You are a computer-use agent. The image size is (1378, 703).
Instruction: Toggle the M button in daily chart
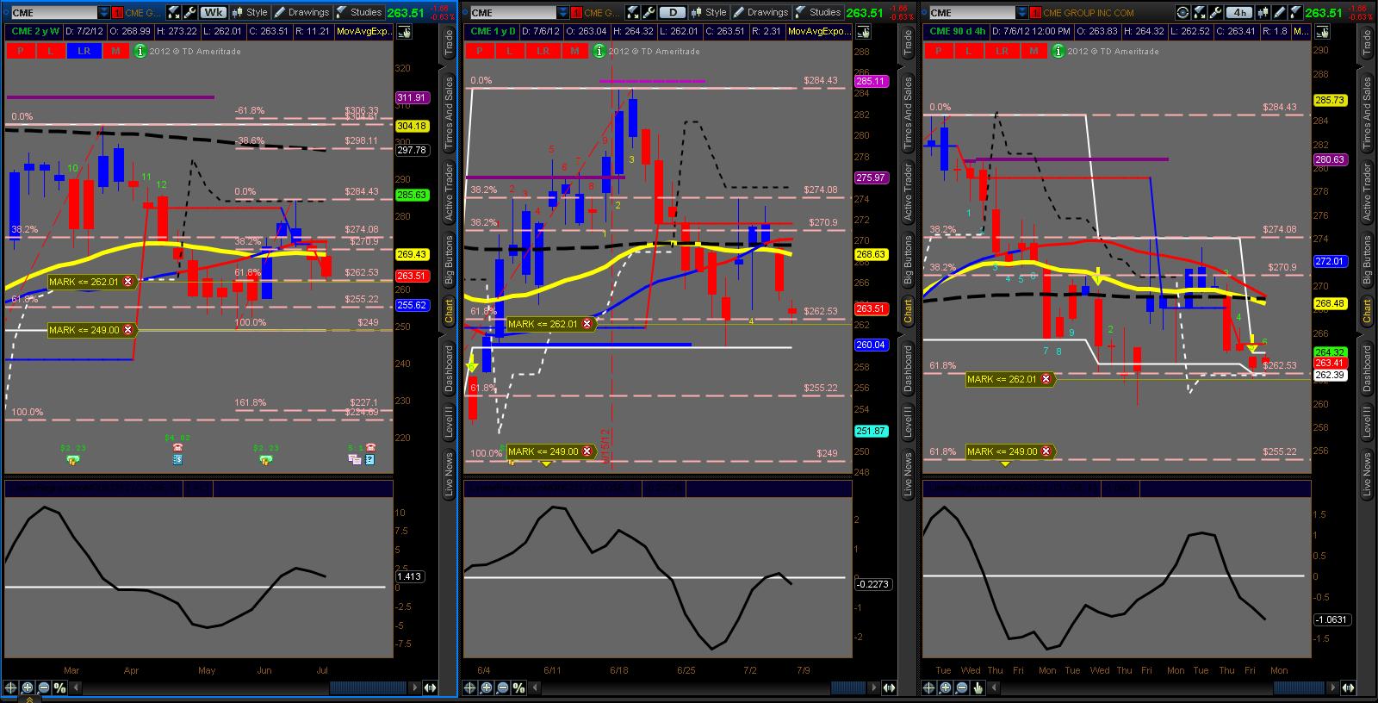coord(574,51)
